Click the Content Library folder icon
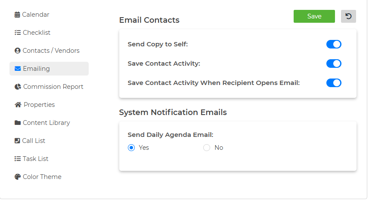Image resolution: width=369 pixels, height=203 pixels. tap(18, 123)
